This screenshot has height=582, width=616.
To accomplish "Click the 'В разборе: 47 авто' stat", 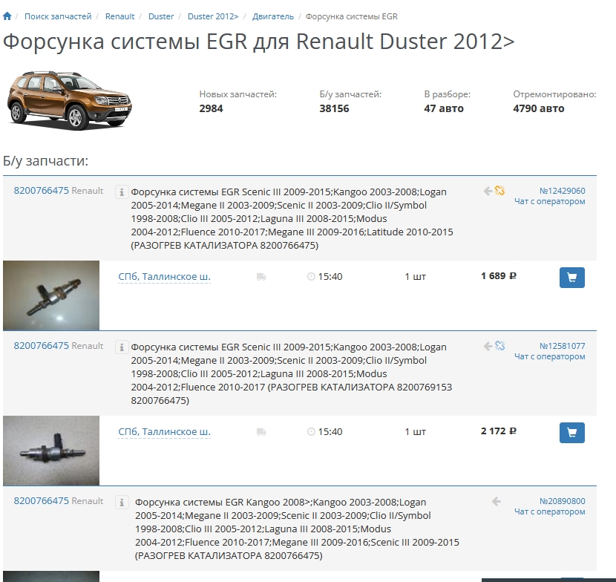I will click(x=447, y=102).
